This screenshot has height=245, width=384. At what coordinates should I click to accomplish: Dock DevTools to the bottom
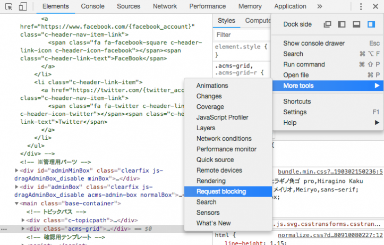(x=356, y=24)
